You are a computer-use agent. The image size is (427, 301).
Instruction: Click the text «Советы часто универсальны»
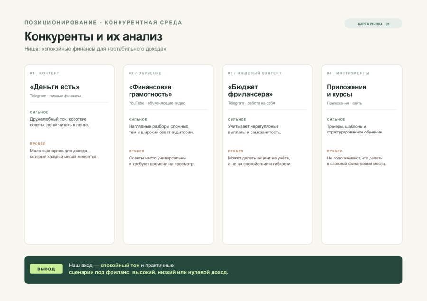click(162, 161)
